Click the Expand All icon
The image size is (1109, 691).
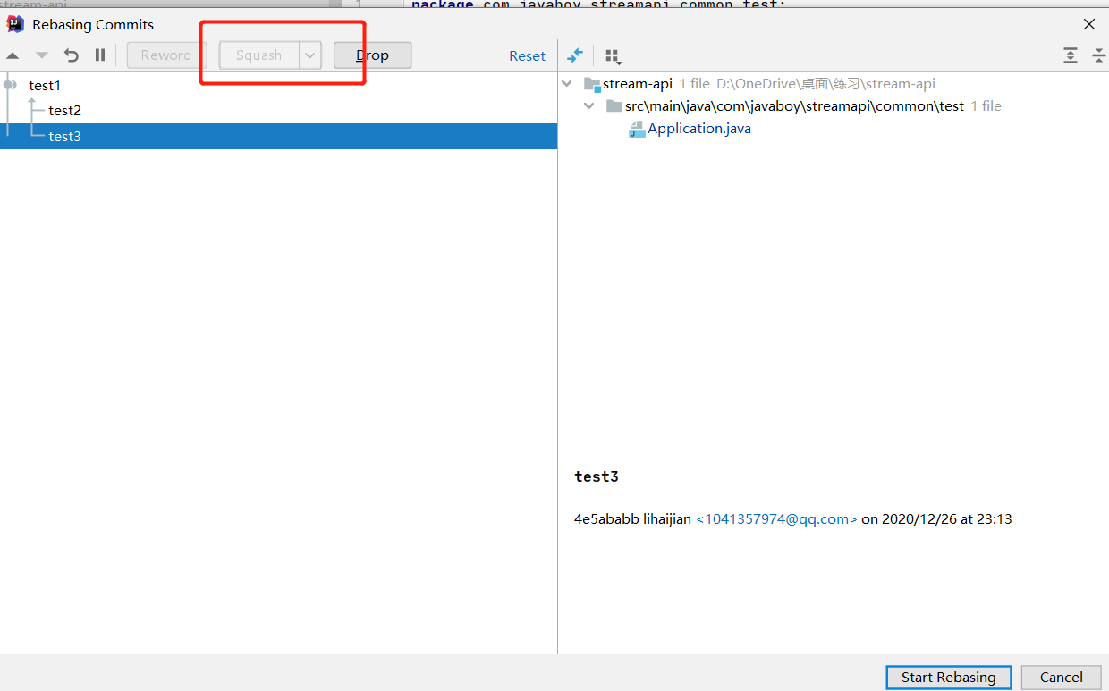(1071, 55)
